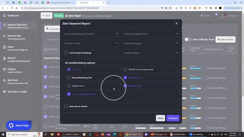Go back with the Back button
244x137 pixels.
(x=47, y=16)
